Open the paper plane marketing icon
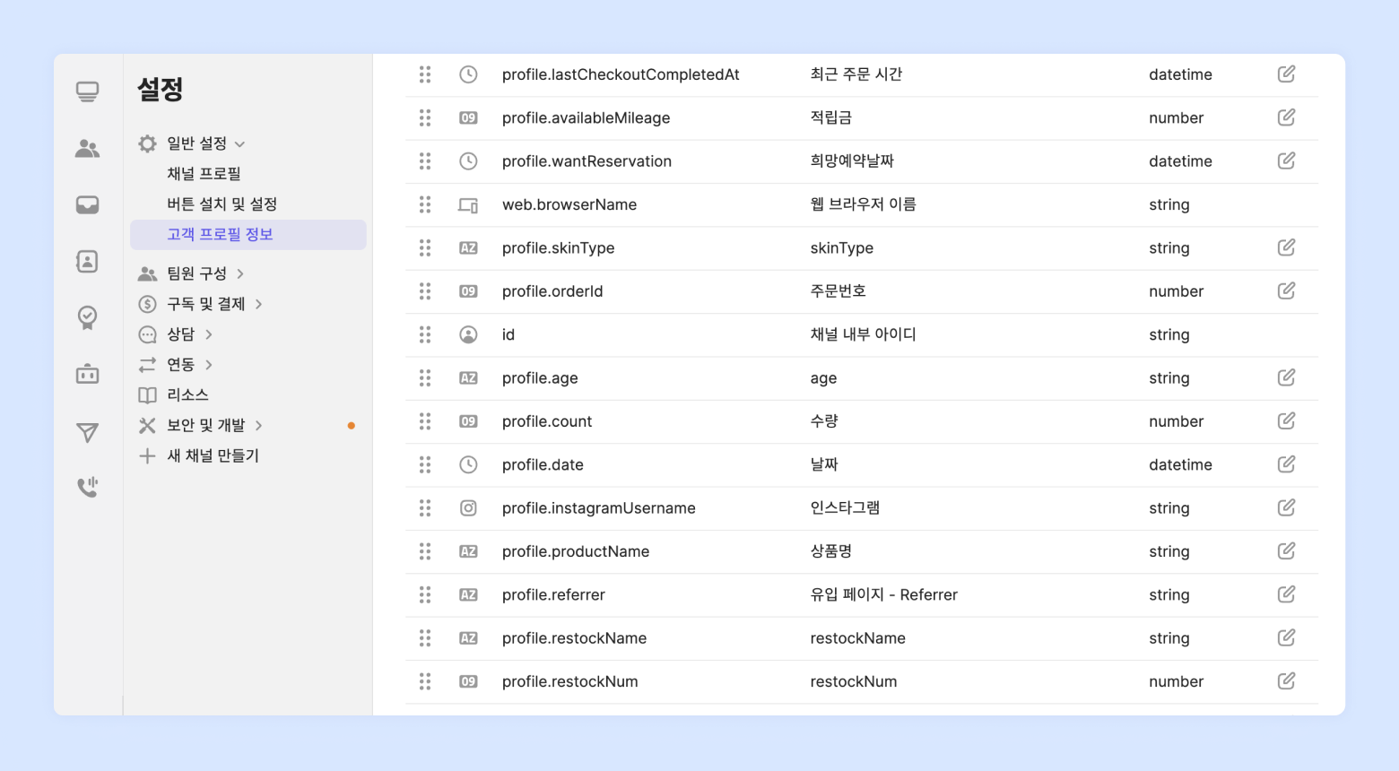 pos(87,433)
